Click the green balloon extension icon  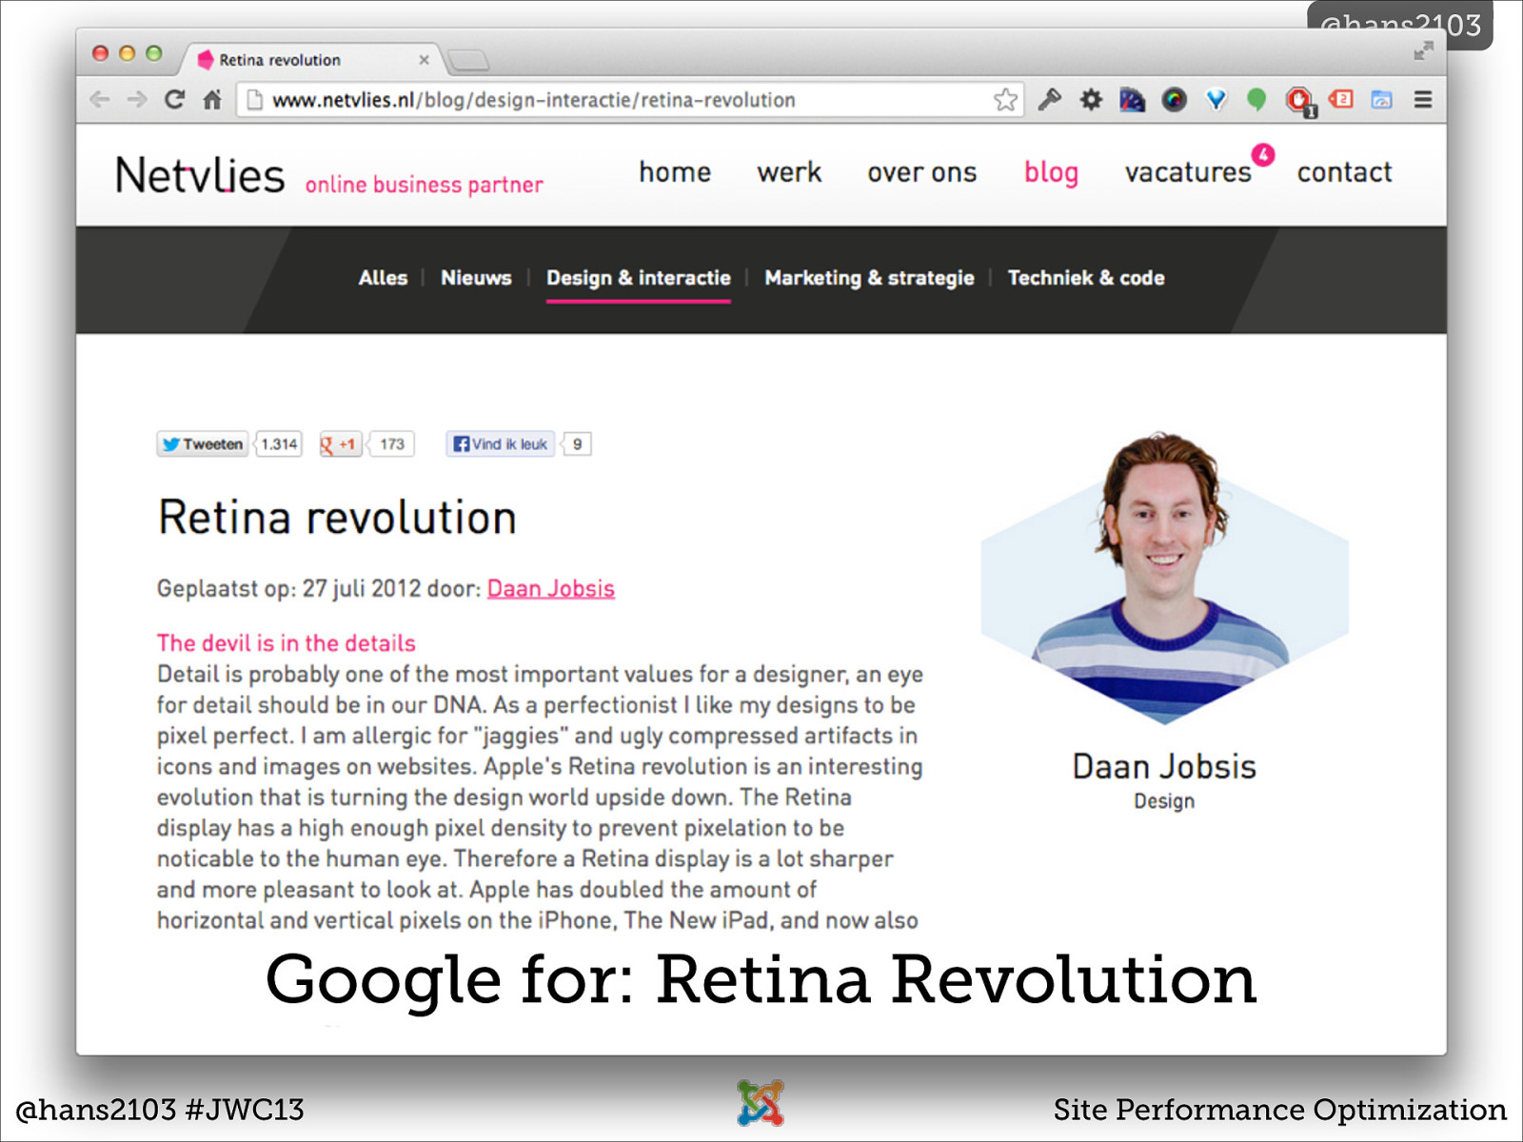click(x=1256, y=99)
